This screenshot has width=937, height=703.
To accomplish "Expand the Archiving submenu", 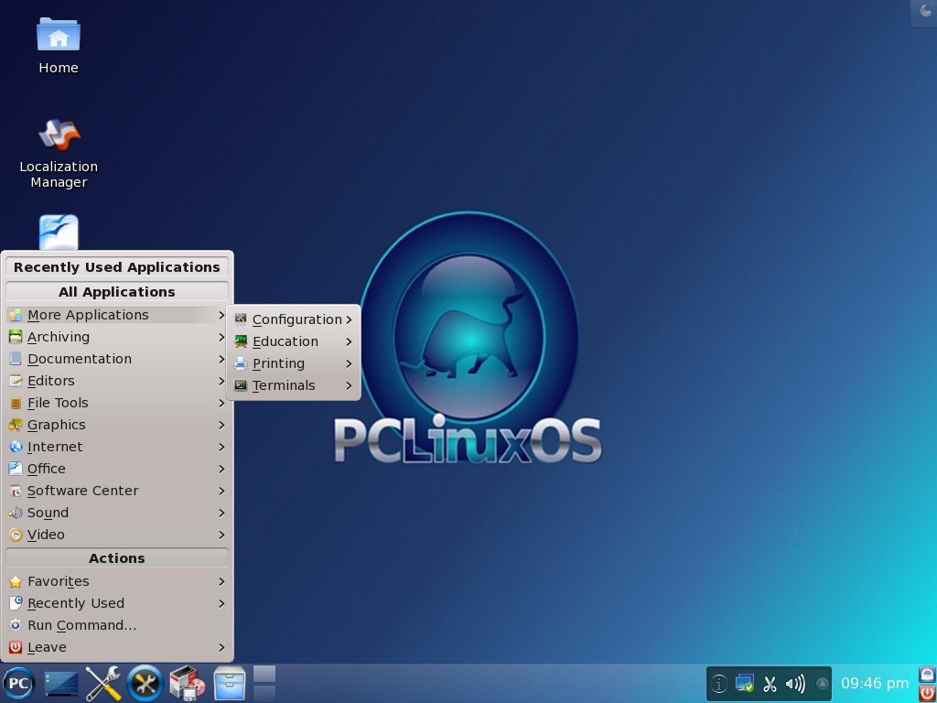I will pos(117,337).
